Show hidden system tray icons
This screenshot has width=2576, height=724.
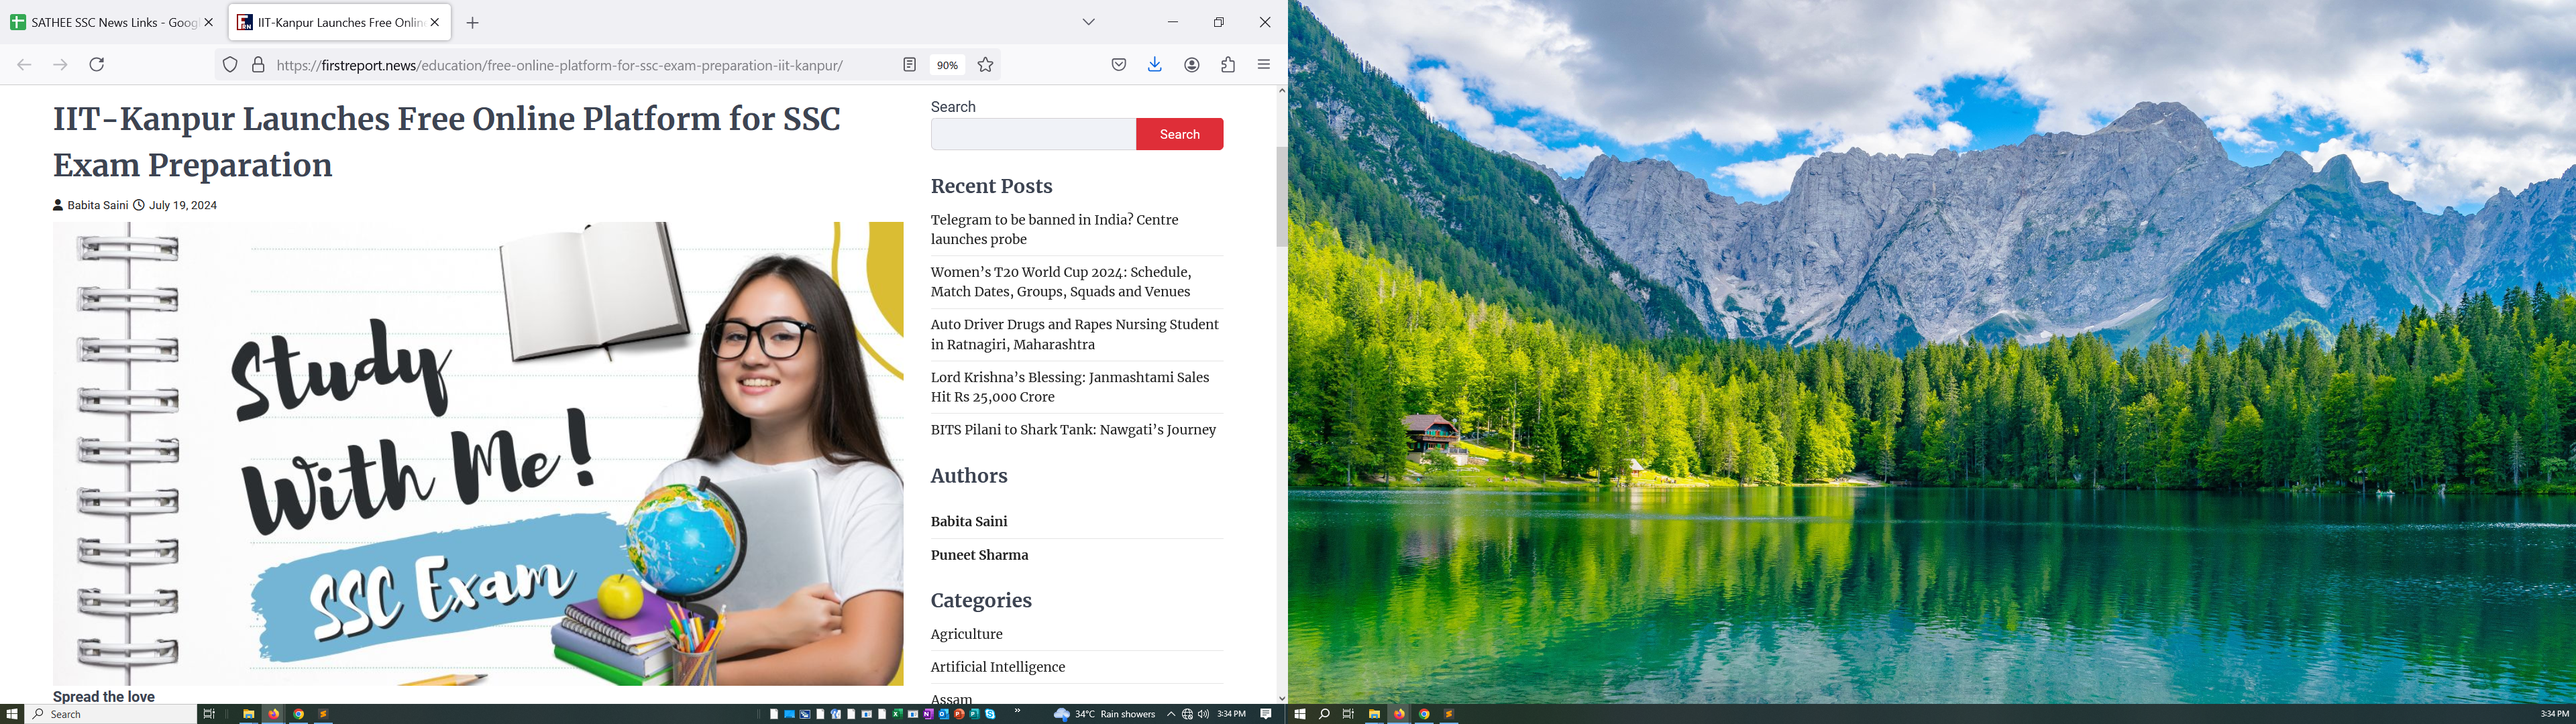click(1171, 714)
